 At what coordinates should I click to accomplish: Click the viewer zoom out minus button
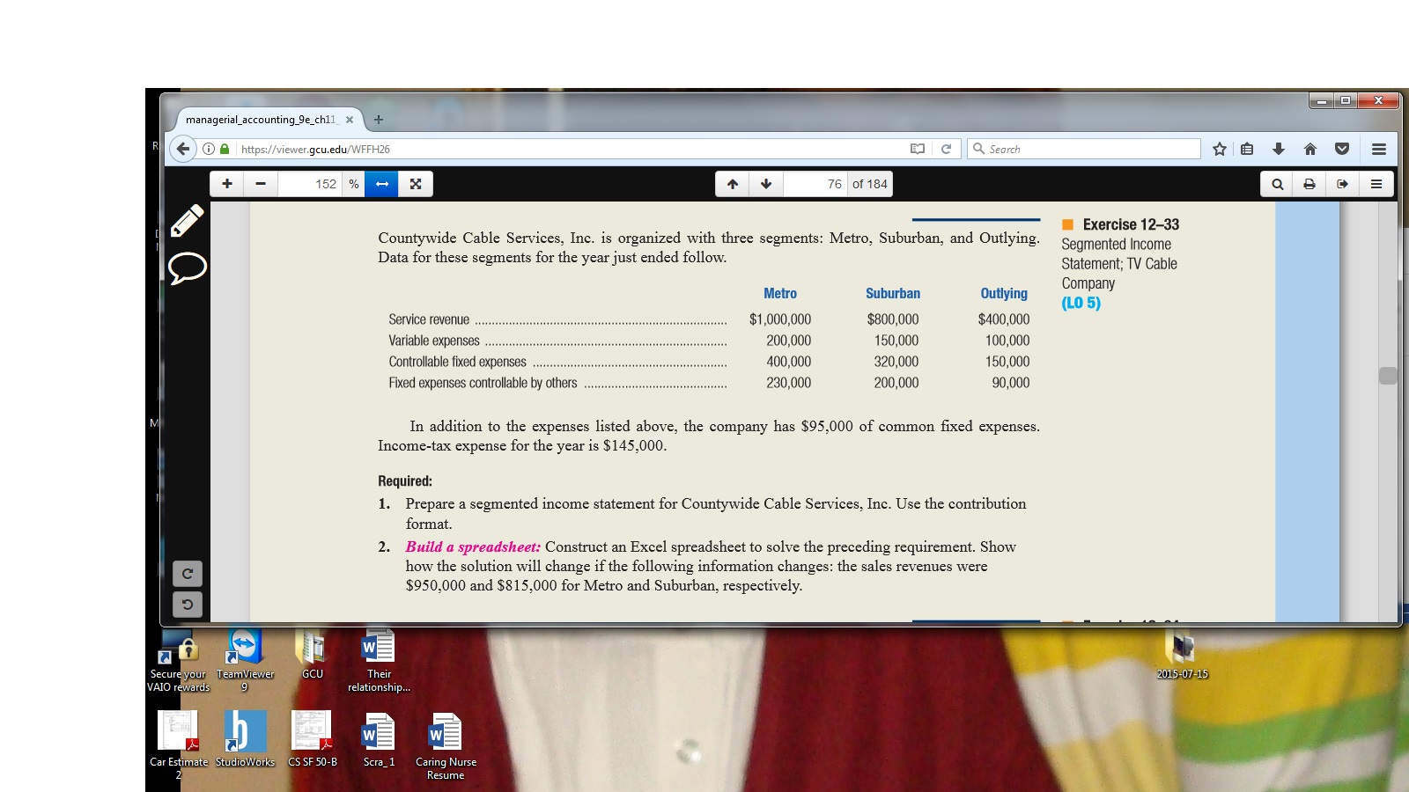click(x=261, y=184)
